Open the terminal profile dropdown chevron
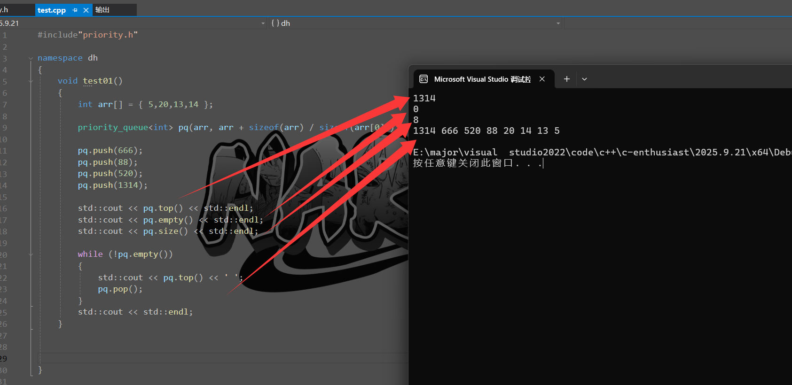This screenshot has width=792, height=385. click(584, 79)
